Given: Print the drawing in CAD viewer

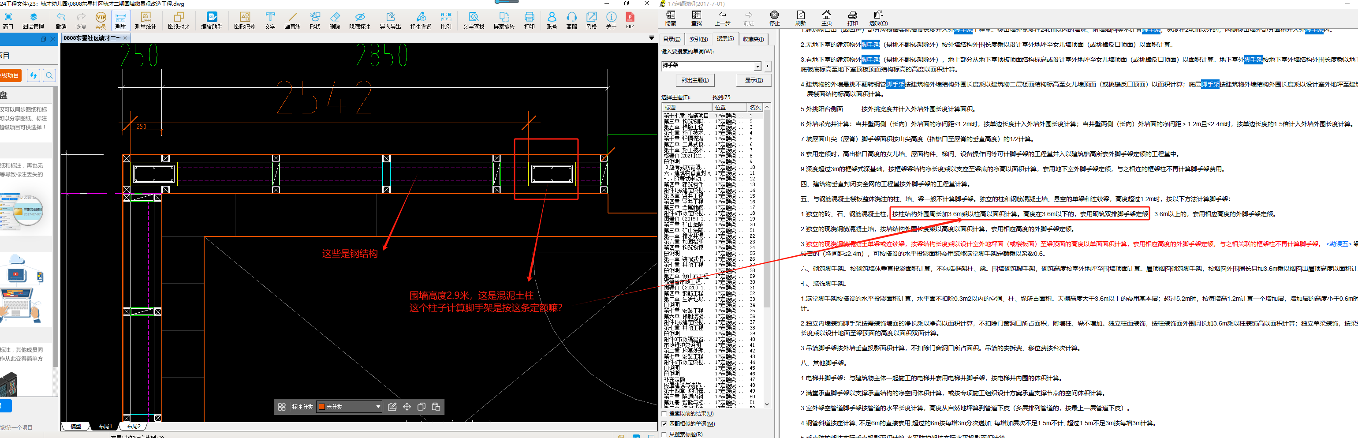Looking at the screenshot, I should [x=529, y=21].
